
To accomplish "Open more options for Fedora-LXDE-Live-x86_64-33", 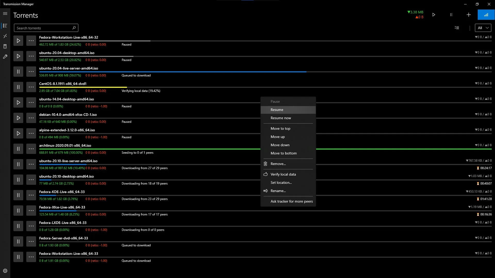I will pyautogui.click(x=31, y=226).
